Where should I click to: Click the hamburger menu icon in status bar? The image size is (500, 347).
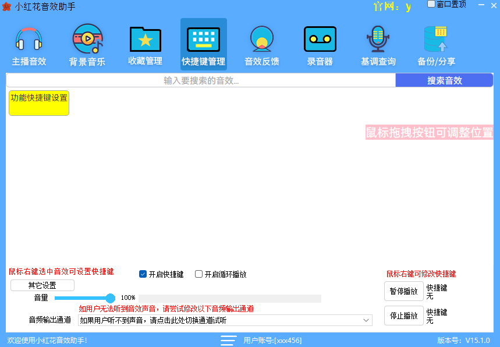click(x=228, y=340)
